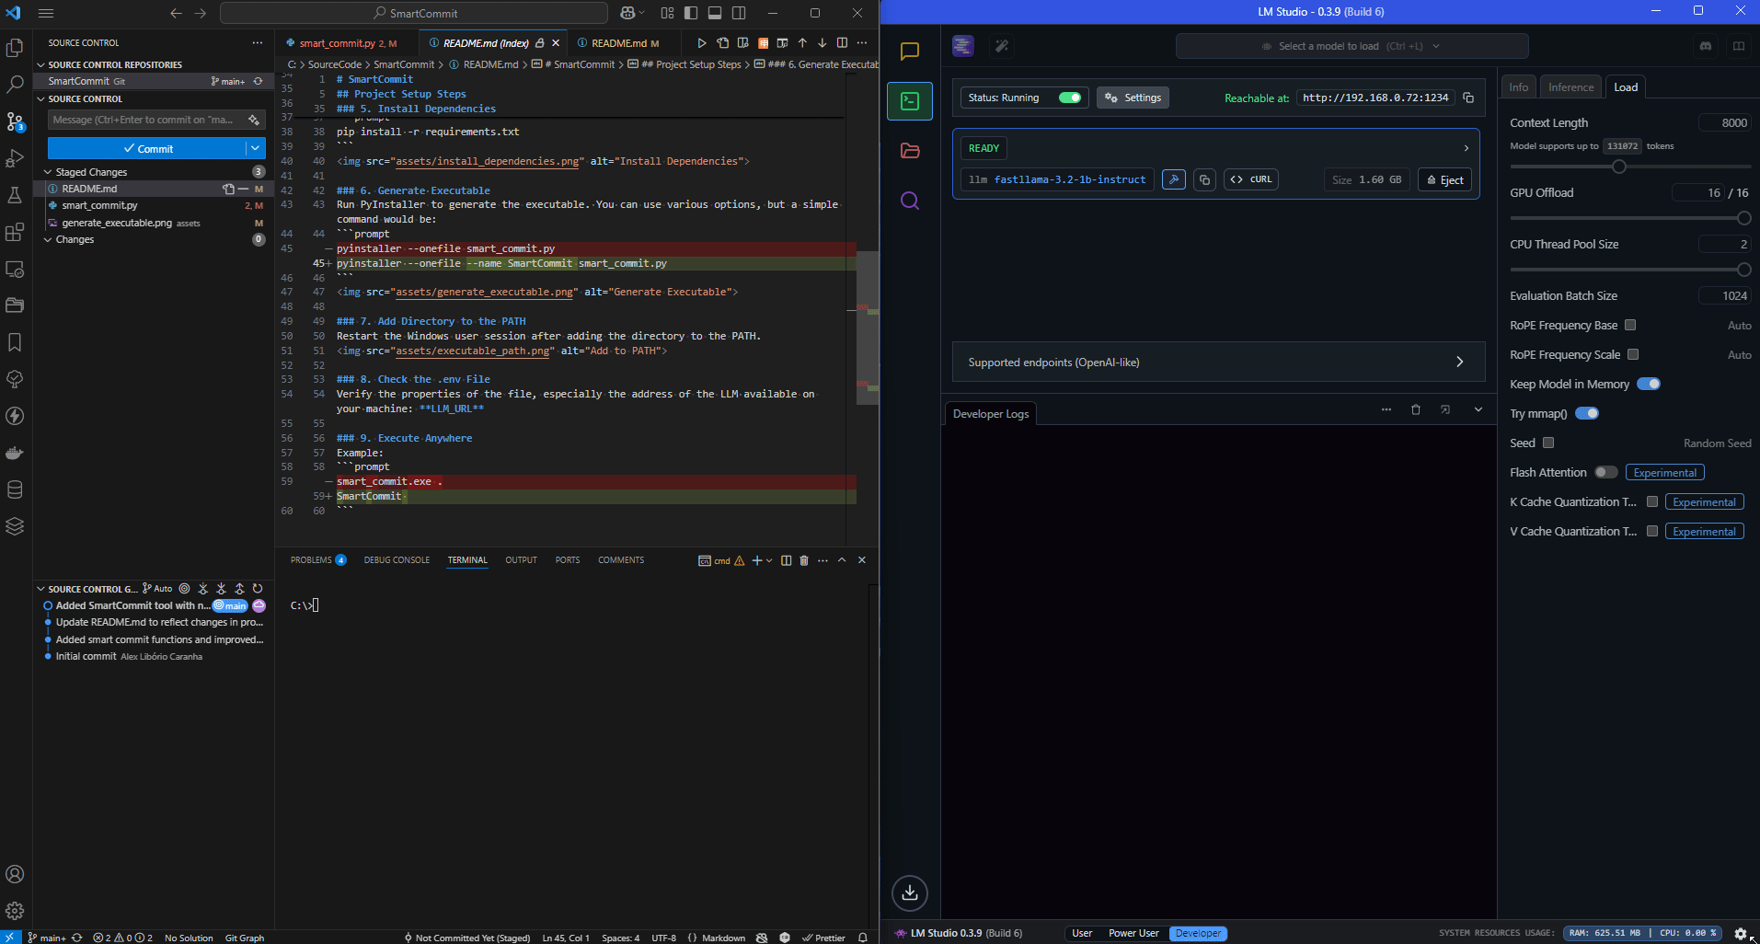This screenshot has width=1760, height=944.
Task: Adjust the Context Length slider
Action: (1619, 167)
